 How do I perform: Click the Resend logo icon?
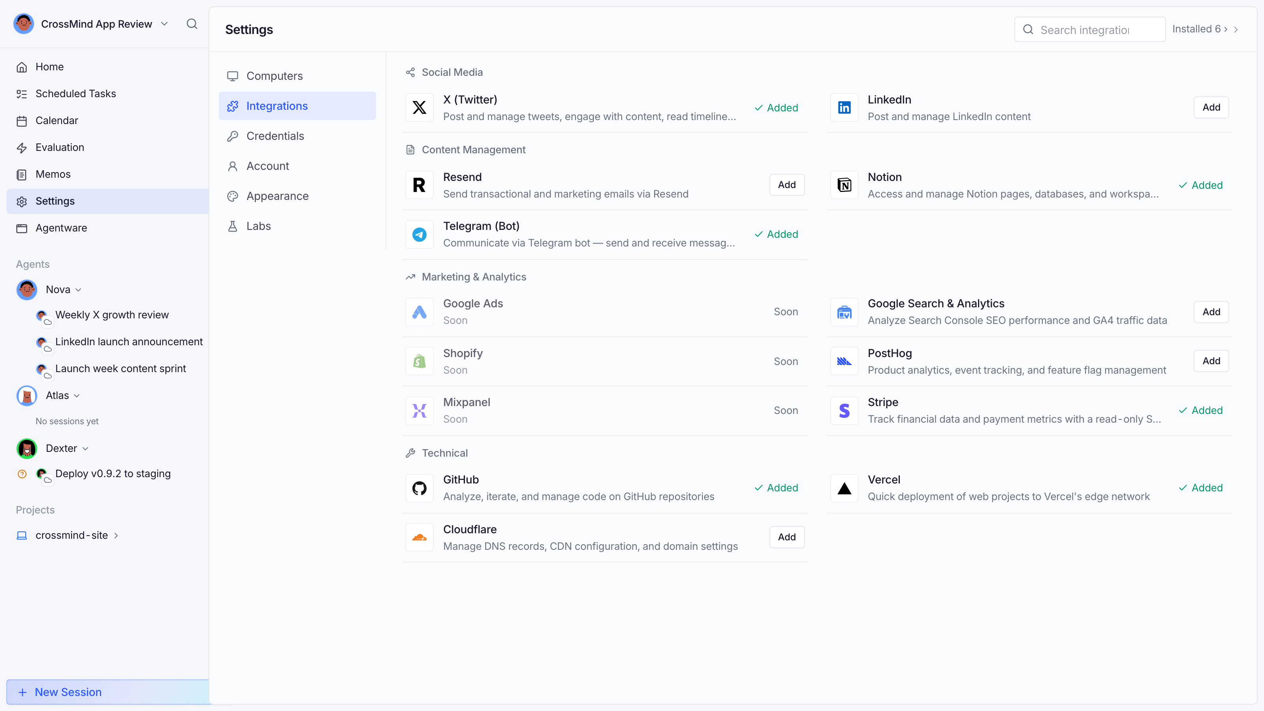pyautogui.click(x=419, y=185)
